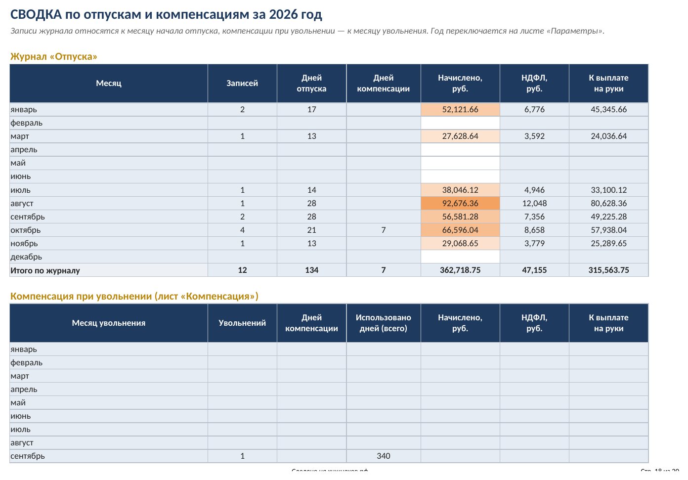The height and width of the screenshot is (480, 688).
Task: Click the "Месяц увольнения" column header
Action: point(109,323)
